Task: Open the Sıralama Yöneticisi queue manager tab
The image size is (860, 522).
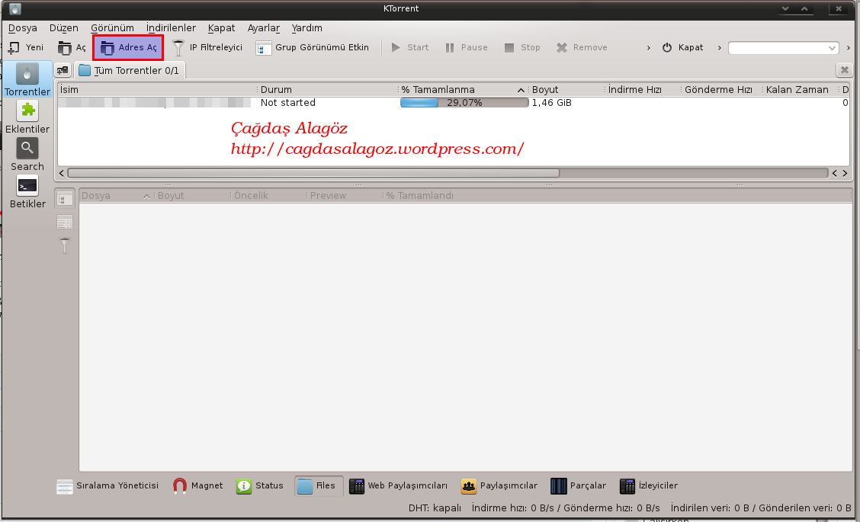Action: click(108, 486)
